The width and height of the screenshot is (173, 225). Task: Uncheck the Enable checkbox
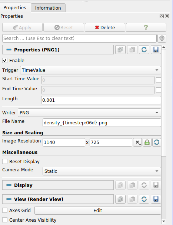5,60
